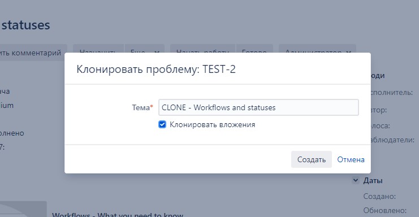Click the Добавить комментарий button
419x217 pixels.
pos(32,52)
